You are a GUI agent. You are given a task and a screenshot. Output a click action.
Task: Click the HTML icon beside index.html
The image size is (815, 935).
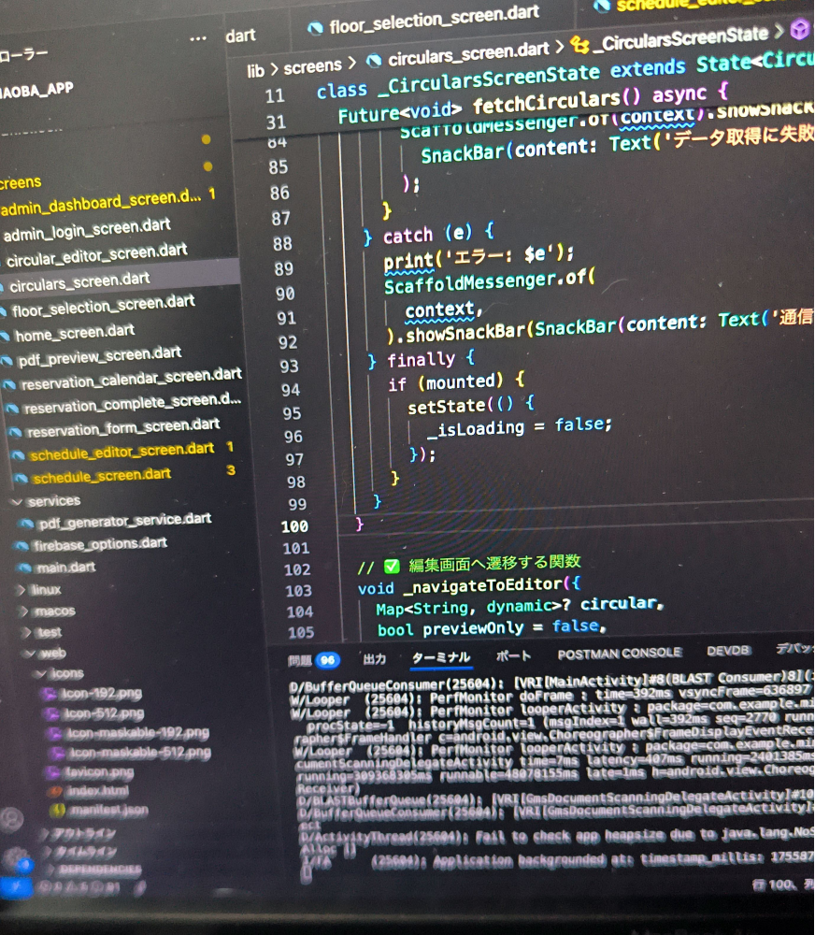point(54,792)
